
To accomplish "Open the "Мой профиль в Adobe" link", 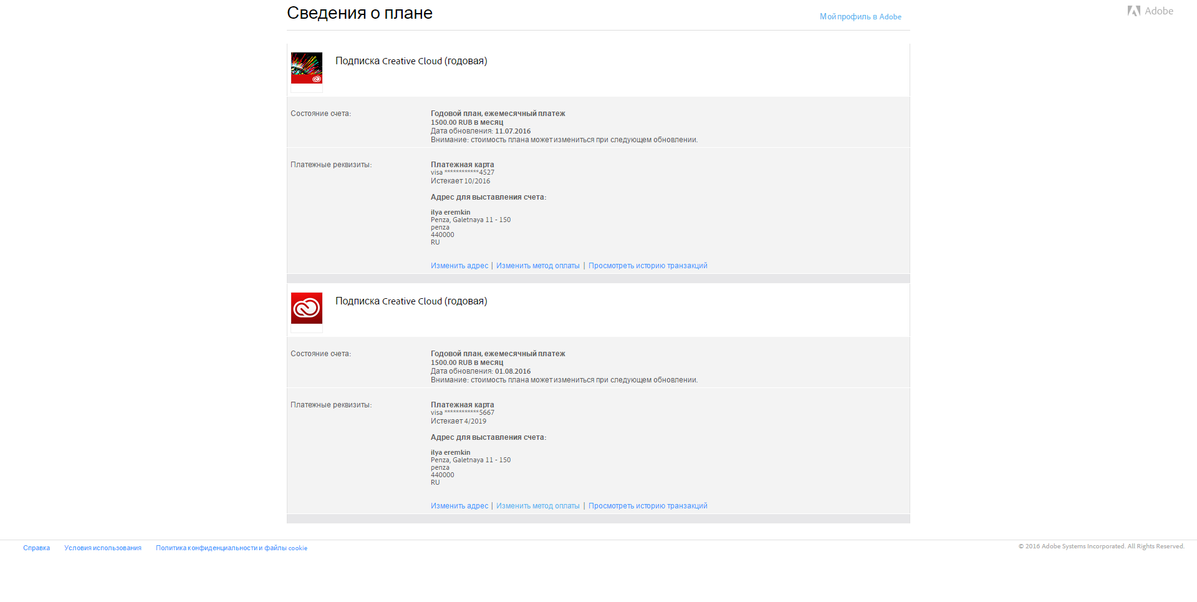I will click(x=860, y=17).
